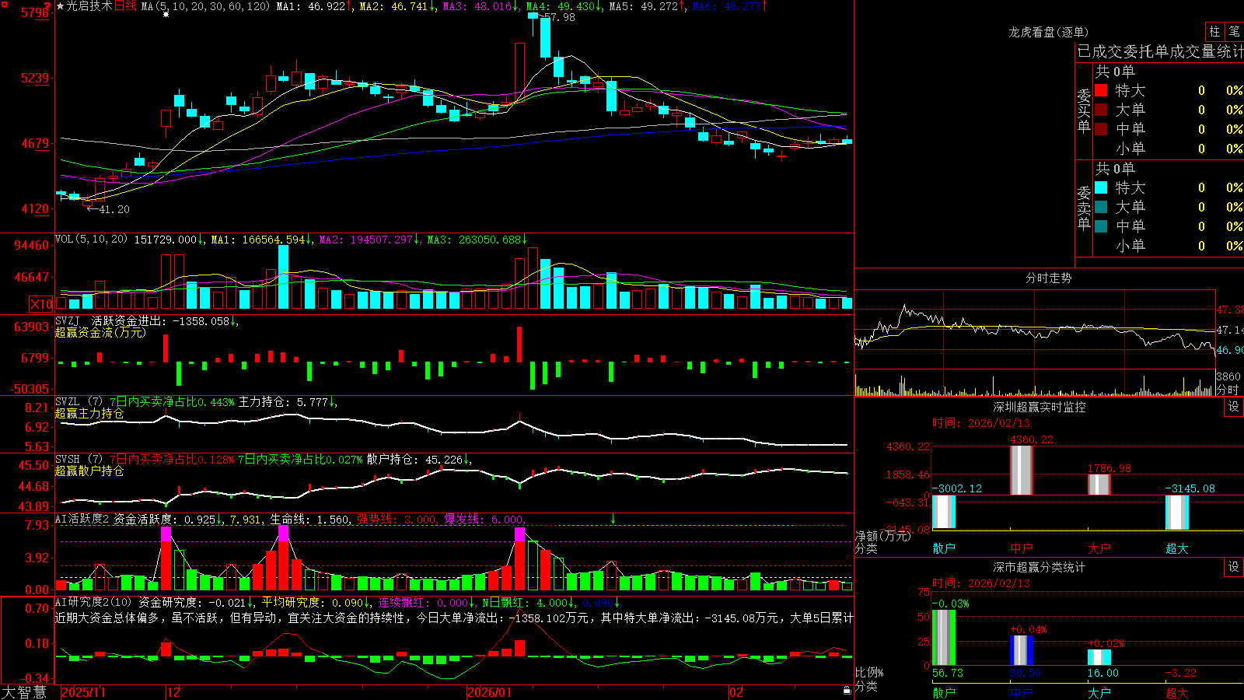The height and width of the screenshot is (700, 1244).
Task: Click the 02 month marker on the timeline
Action: pyautogui.click(x=736, y=692)
